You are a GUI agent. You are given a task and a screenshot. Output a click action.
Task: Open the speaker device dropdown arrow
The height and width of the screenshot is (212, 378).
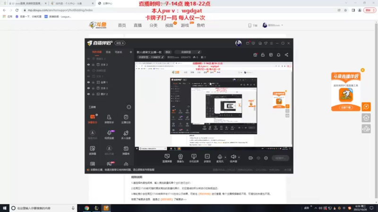[x=239, y=157]
